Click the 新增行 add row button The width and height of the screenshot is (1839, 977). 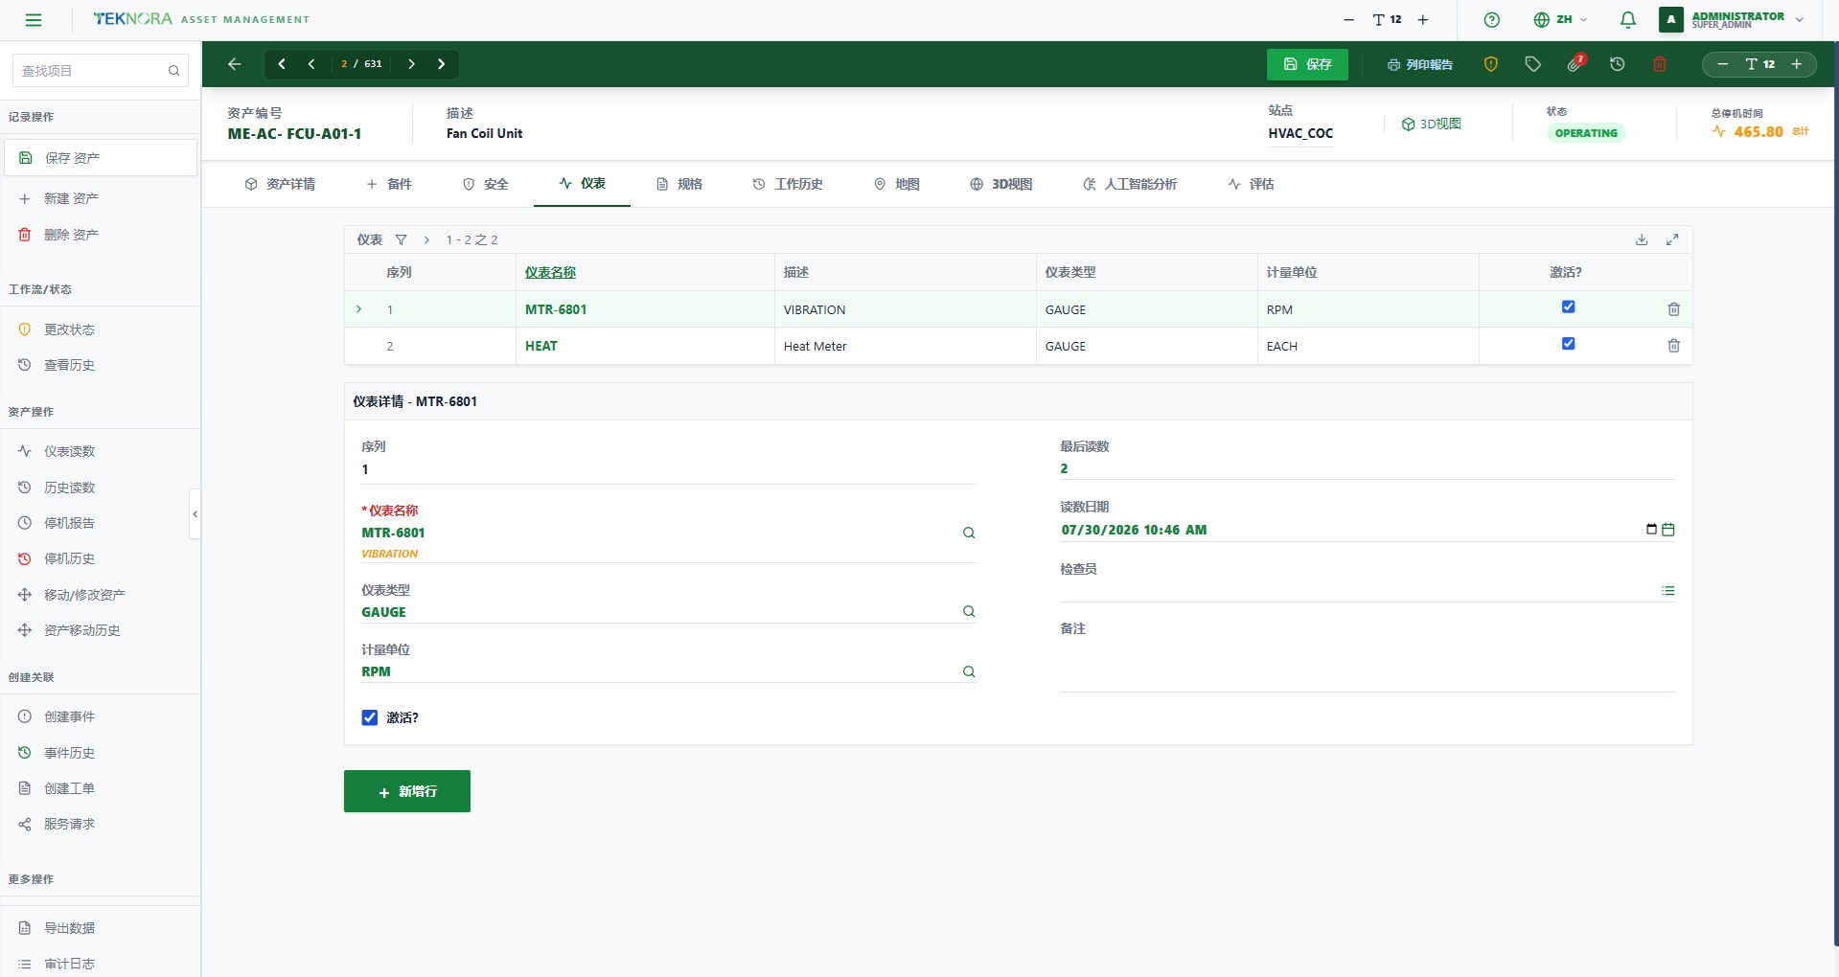point(407,791)
